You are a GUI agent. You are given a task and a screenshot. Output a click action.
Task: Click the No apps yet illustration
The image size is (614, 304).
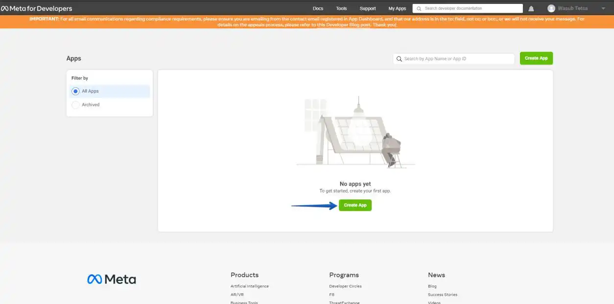[x=355, y=132]
